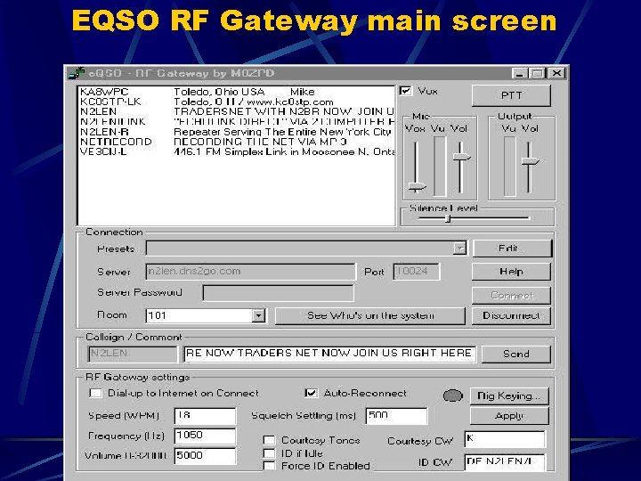Click the Squelch Settling (ms) field
This screenshot has width=641, height=481.
(x=396, y=416)
